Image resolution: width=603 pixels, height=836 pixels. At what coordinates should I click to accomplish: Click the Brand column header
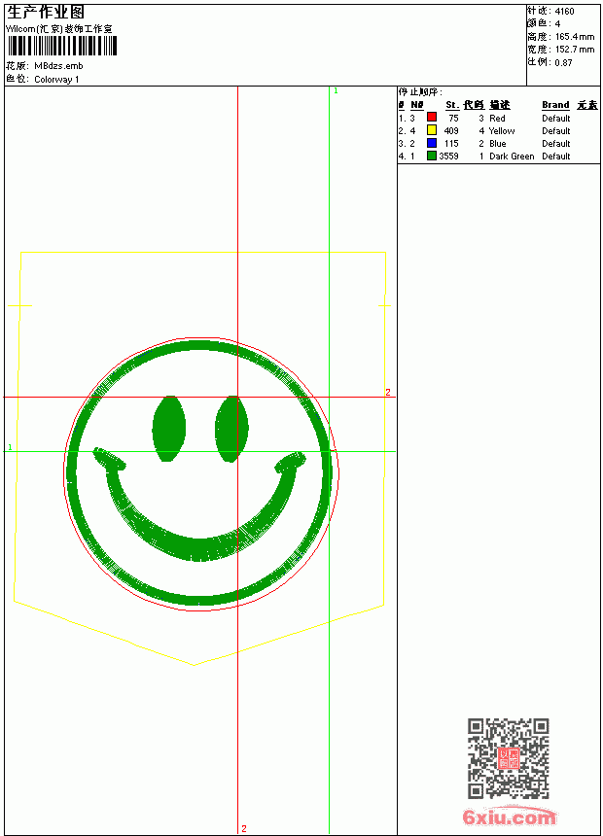pyautogui.click(x=555, y=105)
